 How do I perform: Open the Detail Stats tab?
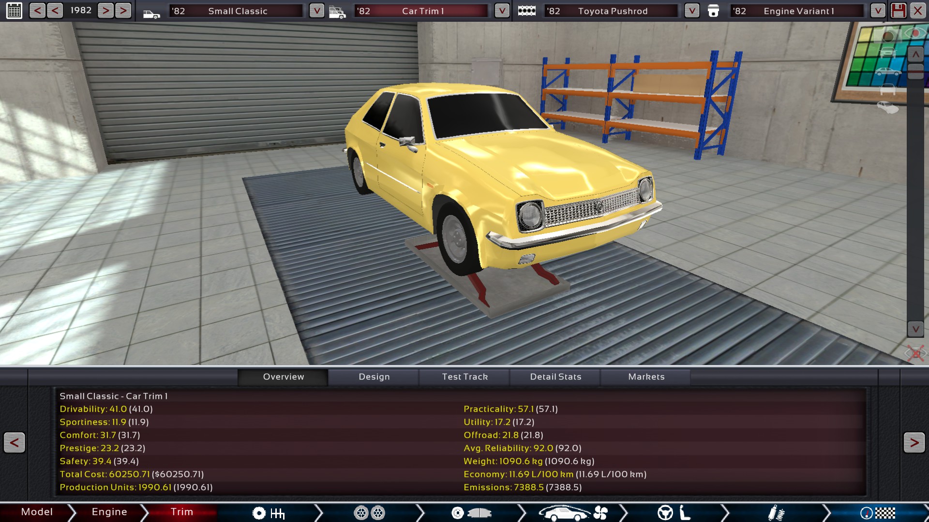(x=555, y=377)
